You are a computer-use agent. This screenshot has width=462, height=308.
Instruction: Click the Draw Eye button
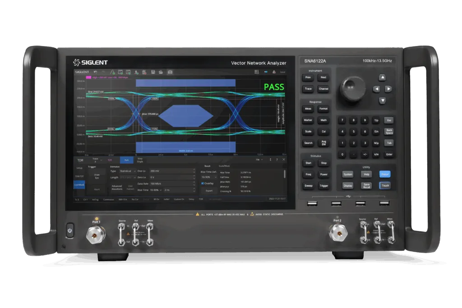click(96, 177)
